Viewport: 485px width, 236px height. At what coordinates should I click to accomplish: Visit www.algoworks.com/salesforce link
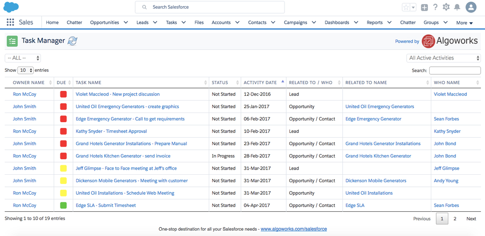click(293, 229)
